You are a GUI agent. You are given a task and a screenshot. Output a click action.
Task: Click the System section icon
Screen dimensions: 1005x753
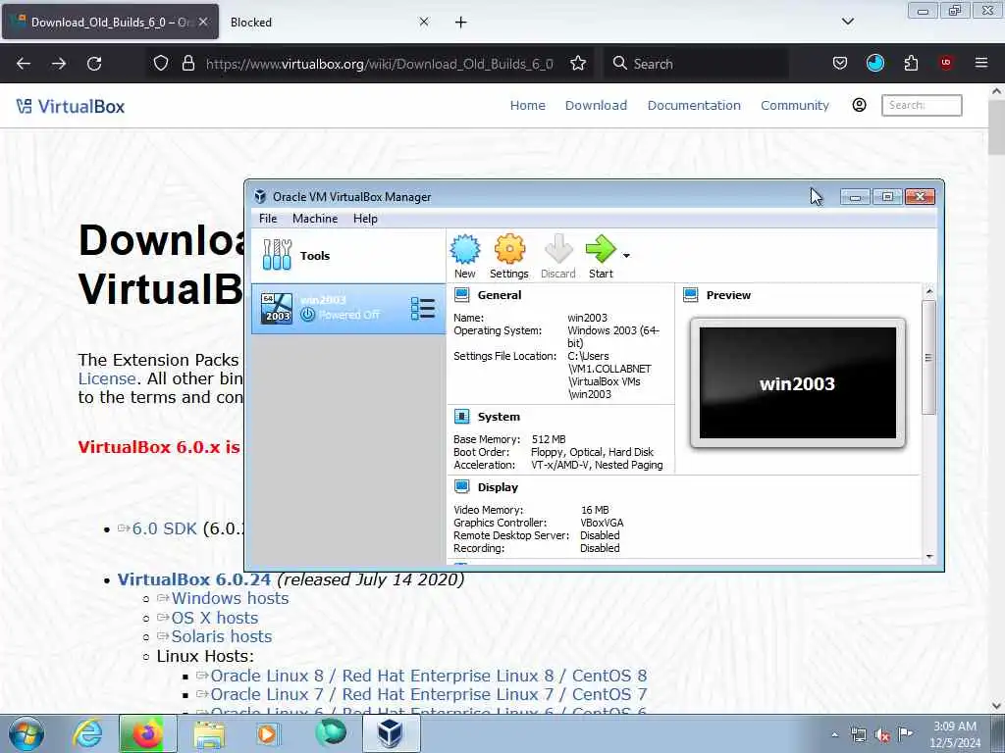(x=461, y=417)
